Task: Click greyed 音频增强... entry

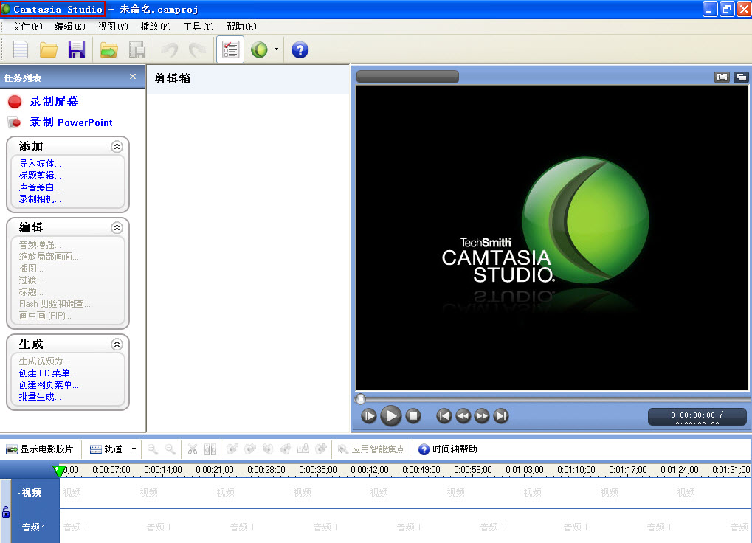Action: point(40,244)
